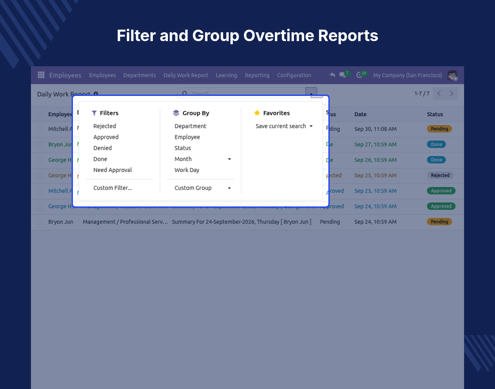This screenshot has width=495, height=389.
Task: Check the George row dated Sep 26
Action: tap(40, 160)
